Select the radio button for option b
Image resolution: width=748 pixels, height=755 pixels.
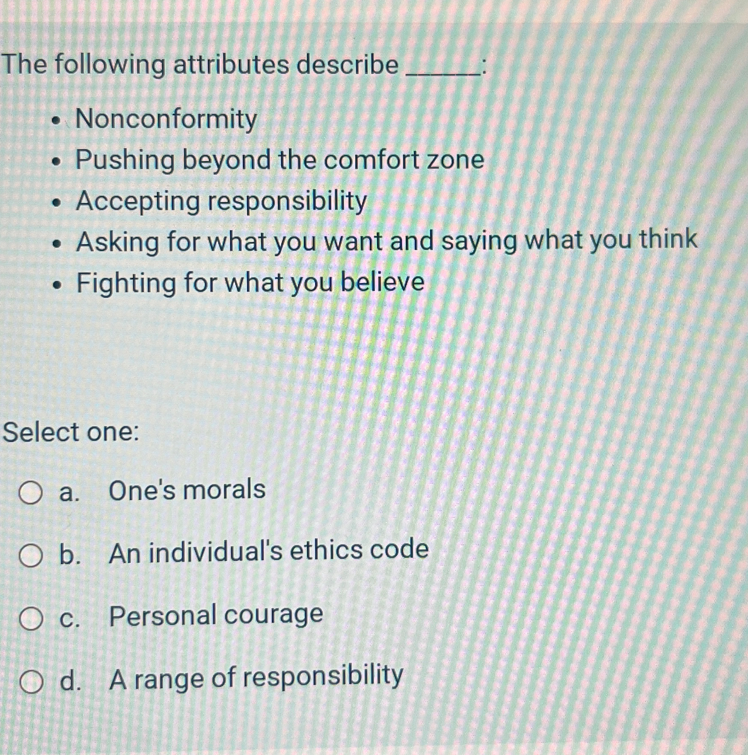(x=31, y=556)
